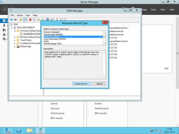Image resolution: width=179 pixels, height=134 pixels.
Task: Open DNS Manager Help menu
Action: tap(35, 15)
